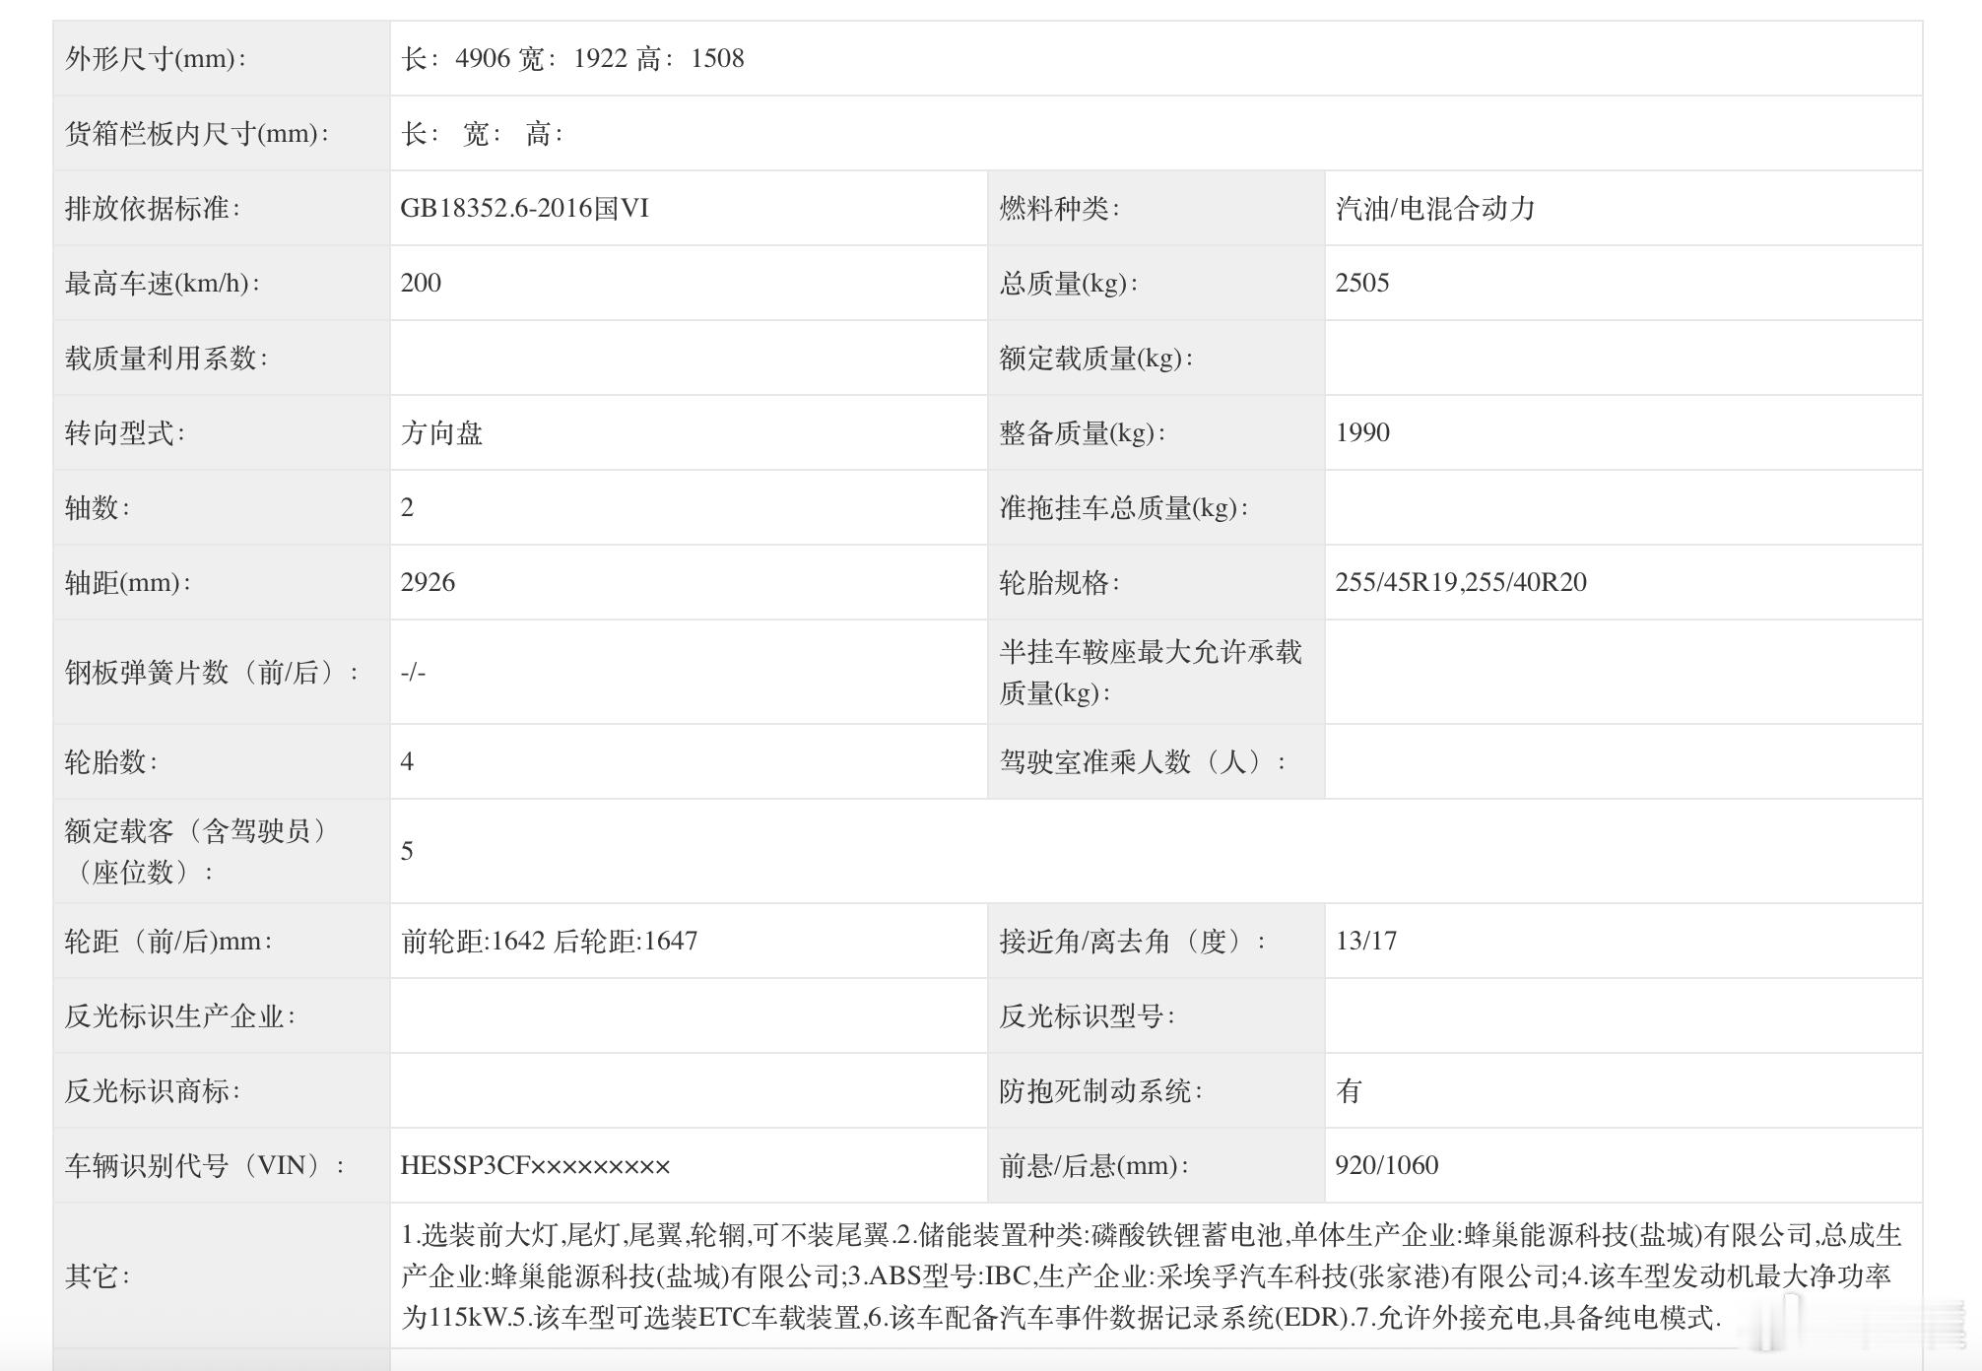This screenshot has width=1982, height=1371.
Task: Click the dimensions value 长:4906 宽:1922 高:1508
Action: (x=572, y=59)
